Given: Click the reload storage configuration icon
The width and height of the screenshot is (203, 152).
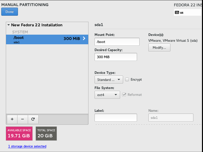Looking at the screenshot, I should [33, 119].
